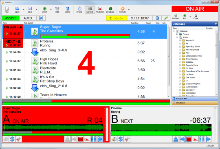Click the yellow E --:--:-- time field
The height and width of the screenshot is (149, 220).
117,18
